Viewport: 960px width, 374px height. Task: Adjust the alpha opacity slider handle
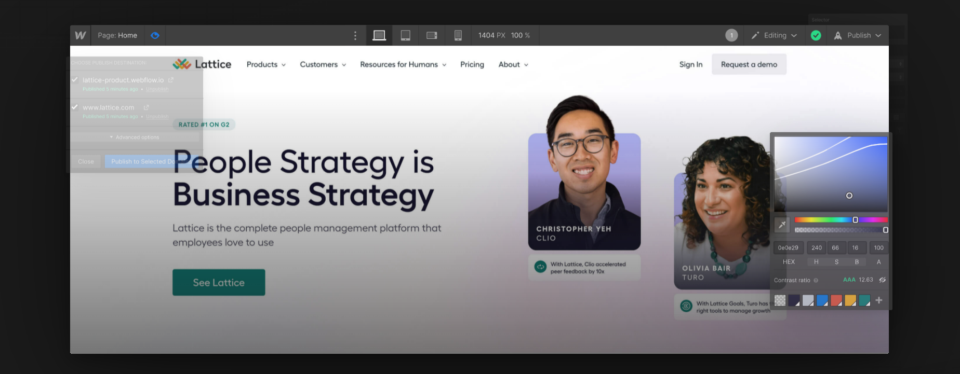coord(885,230)
